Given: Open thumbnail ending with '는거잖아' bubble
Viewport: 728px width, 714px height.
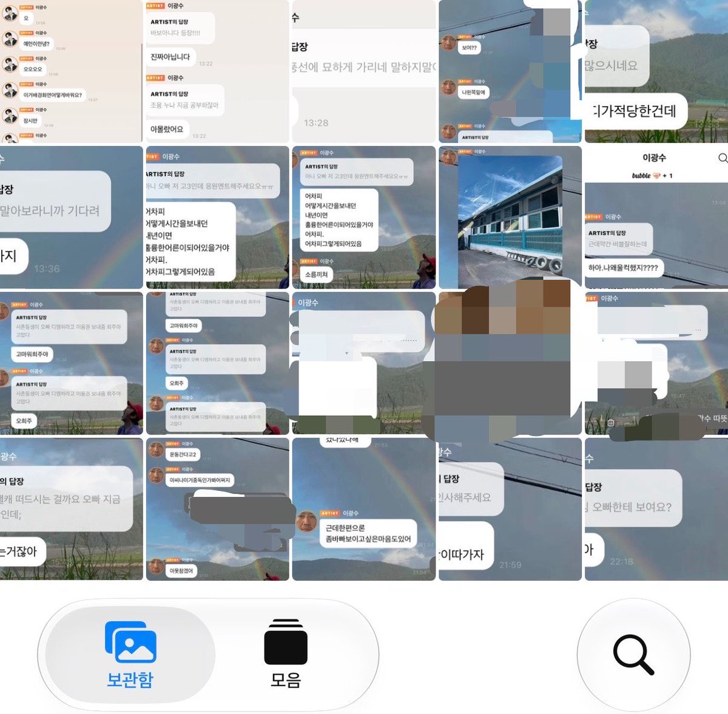Looking at the screenshot, I should (x=71, y=509).
